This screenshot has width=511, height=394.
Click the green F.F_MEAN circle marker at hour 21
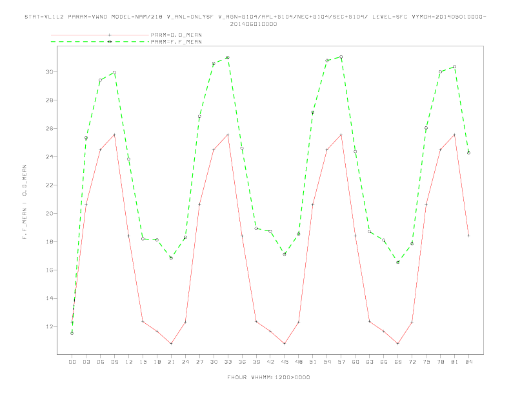pos(171,258)
